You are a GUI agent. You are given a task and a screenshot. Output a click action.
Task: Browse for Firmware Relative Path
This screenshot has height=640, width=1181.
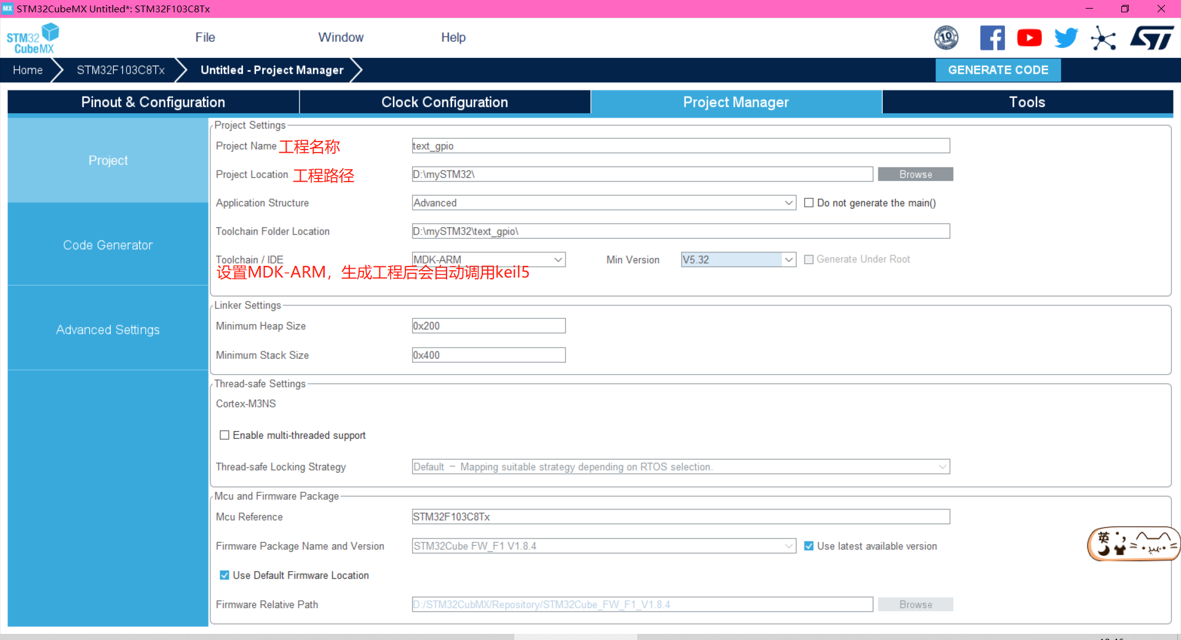(915, 604)
